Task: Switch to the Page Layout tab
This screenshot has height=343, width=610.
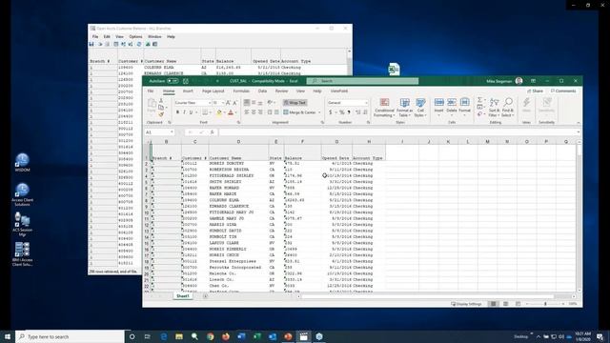Action: click(213, 91)
